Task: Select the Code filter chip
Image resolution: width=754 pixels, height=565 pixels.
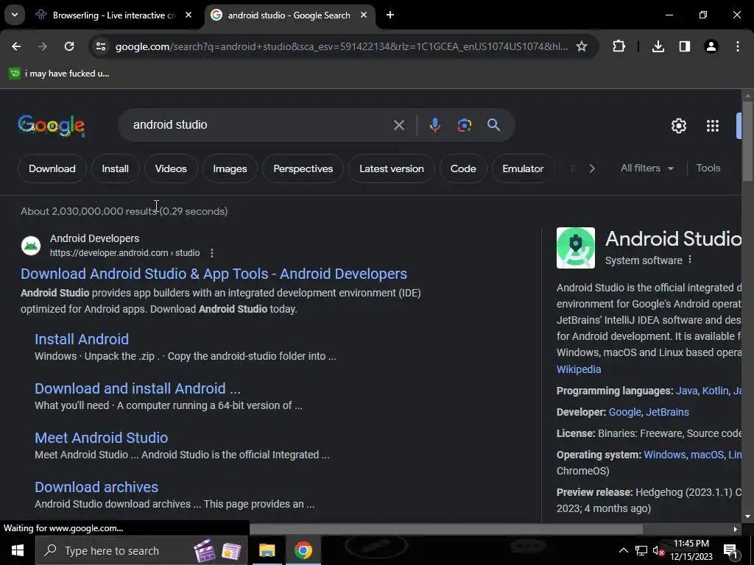Action: tap(463, 168)
